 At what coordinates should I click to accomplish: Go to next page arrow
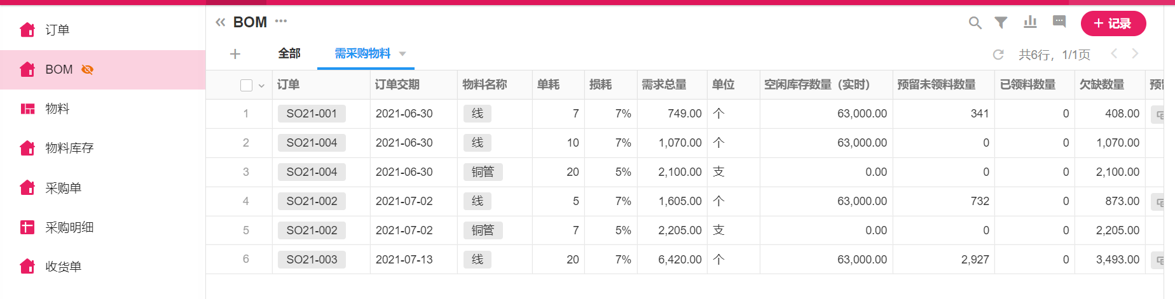(1135, 54)
